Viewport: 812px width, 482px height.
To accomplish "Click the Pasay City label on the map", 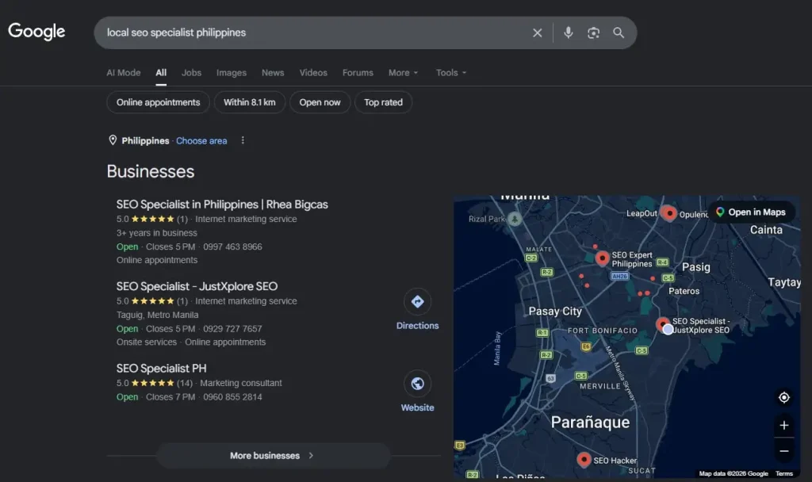I will [x=555, y=311].
